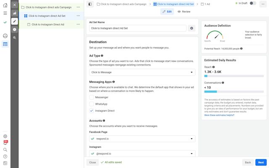This screenshot has height=168, width=269.
Task: Click the Conversations estimate progress bar
Action: (x=234, y=92)
